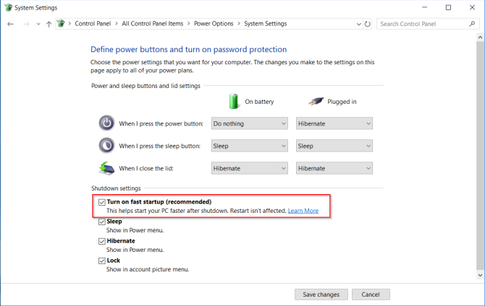Screen dimensions: 485x306
Task: Open power button On battery dropdown
Action: coord(249,123)
